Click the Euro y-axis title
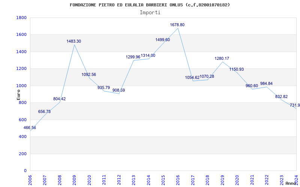This screenshot has width=300, height=187. pos(18,95)
